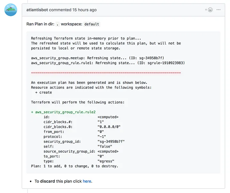The width and height of the screenshot is (230, 193).
Task: Select 'Terraform will perform the following actions:' line
Action: point(78,102)
